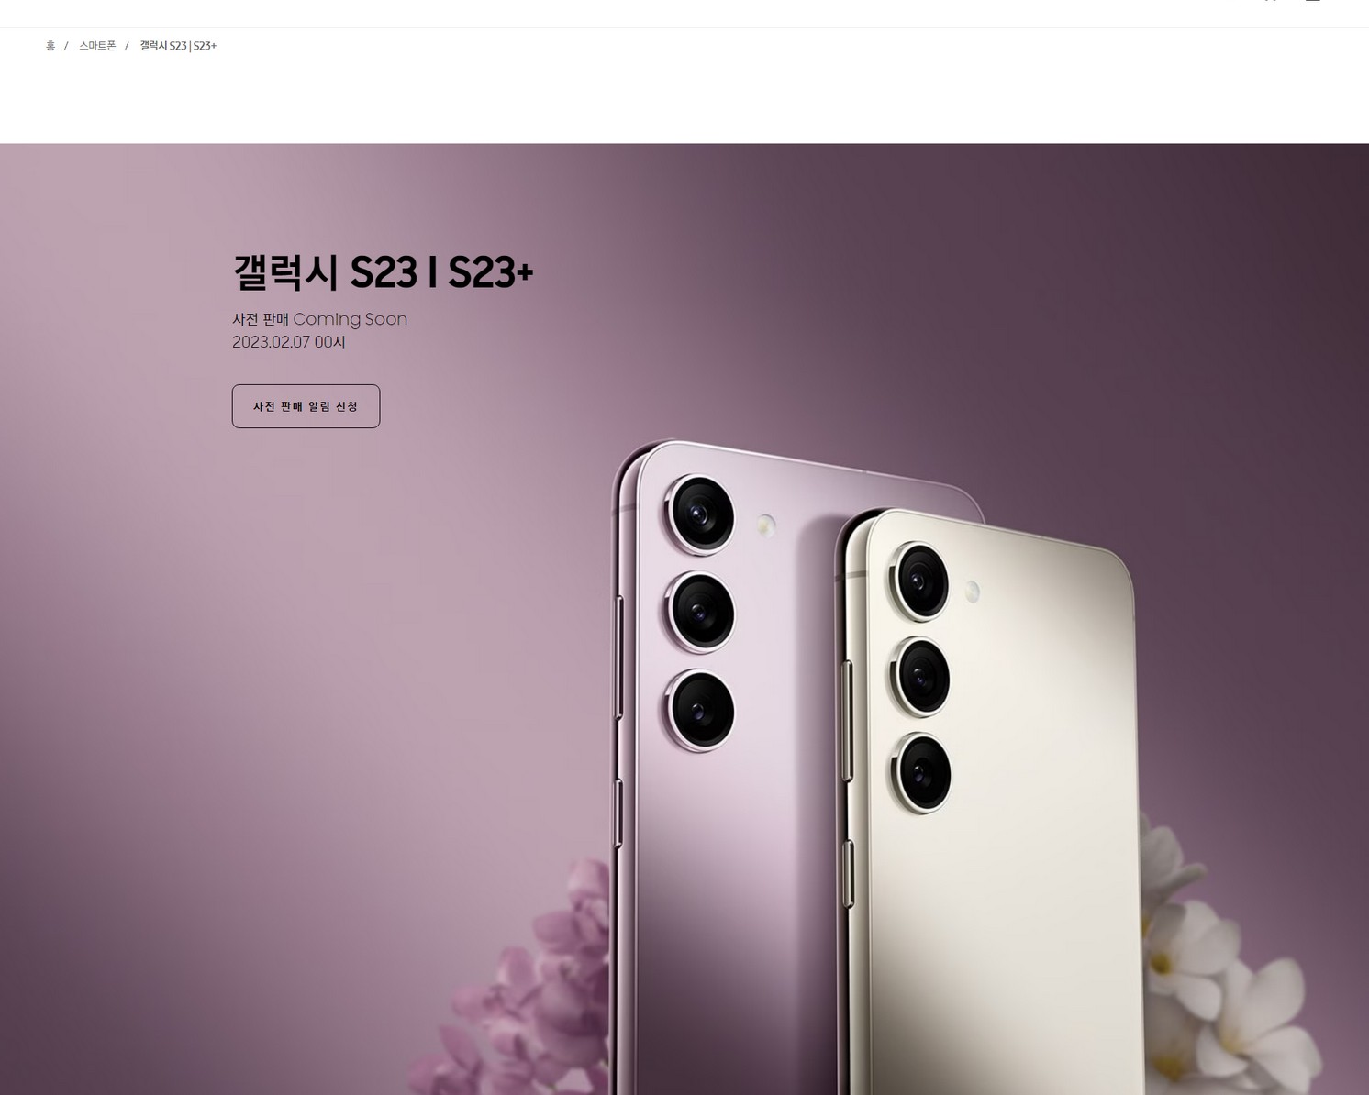Image resolution: width=1369 pixels, height=1095 pixels.
Task: Click the 갤럭시 S23 | S23+ headline
Action: pyautogui.click(x=383, y=271)
